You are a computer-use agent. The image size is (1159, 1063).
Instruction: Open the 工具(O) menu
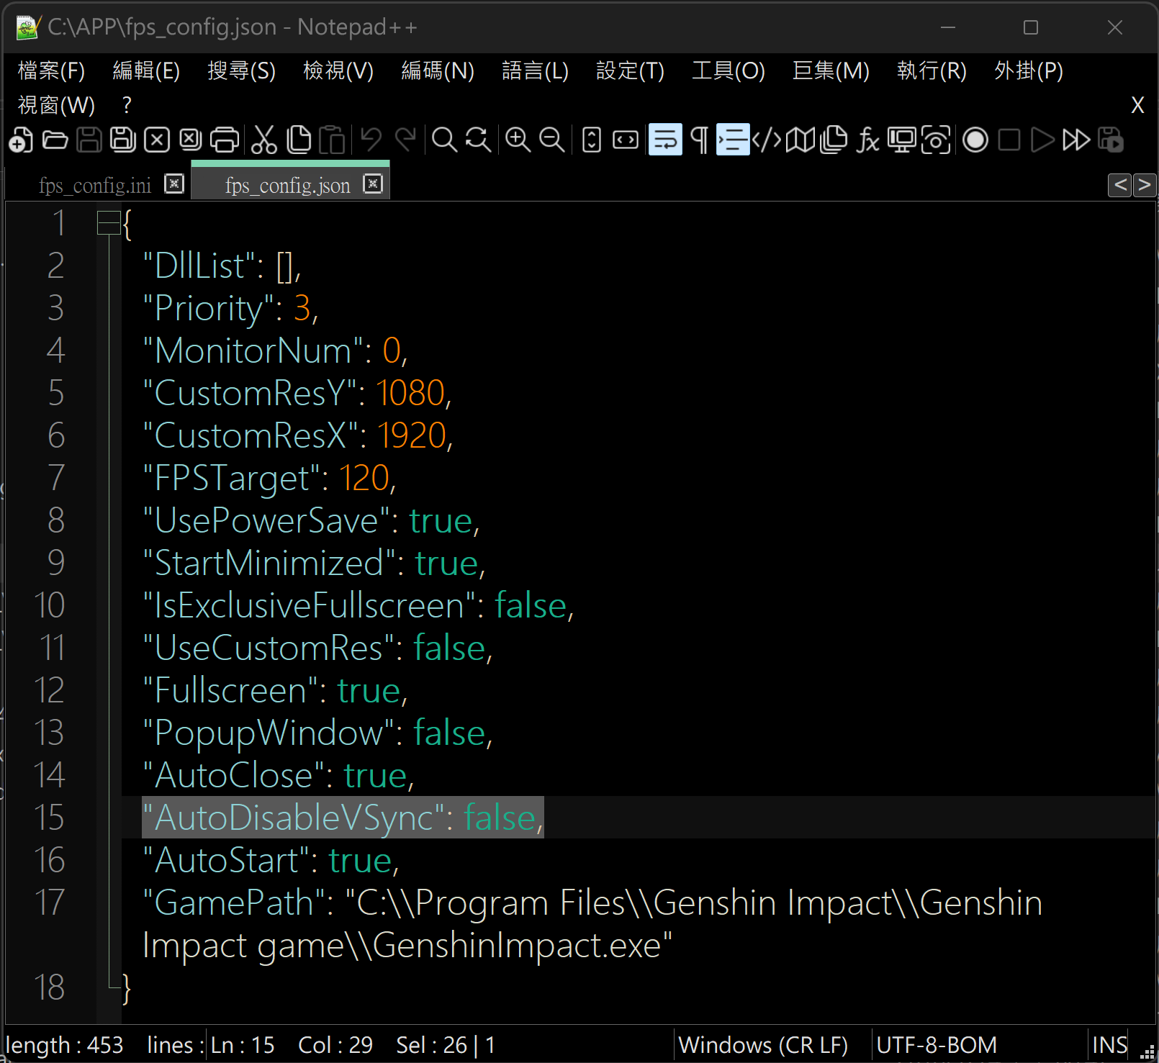click(x=728, y=71)
